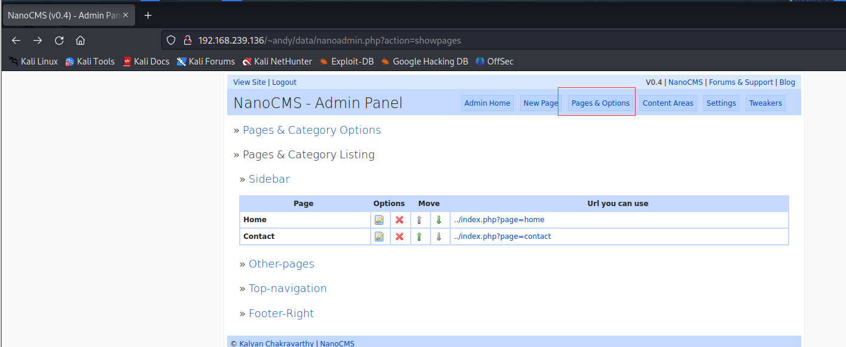This screenshot has height=347, width=846.
Task: Follow ../index.php?page=home URL link
Action: point(499,220)
